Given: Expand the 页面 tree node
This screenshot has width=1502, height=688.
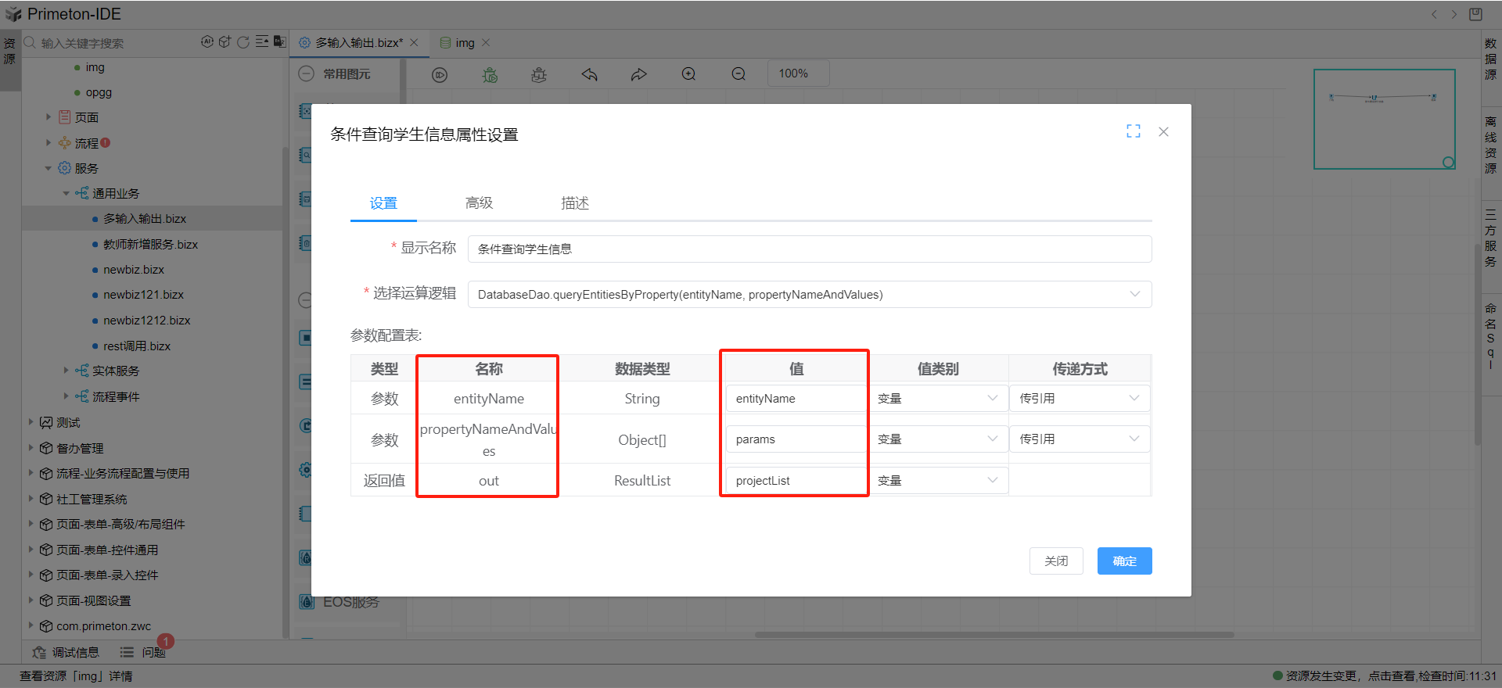Looking at the screenshot, I should (x=49, y=117).
